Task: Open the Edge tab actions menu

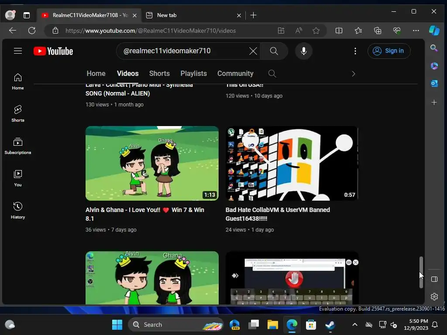Action: [x=27, y=15]
